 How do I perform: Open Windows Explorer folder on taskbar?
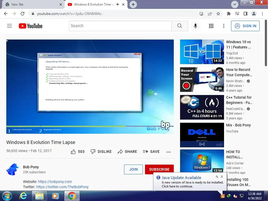coord(39,196)
